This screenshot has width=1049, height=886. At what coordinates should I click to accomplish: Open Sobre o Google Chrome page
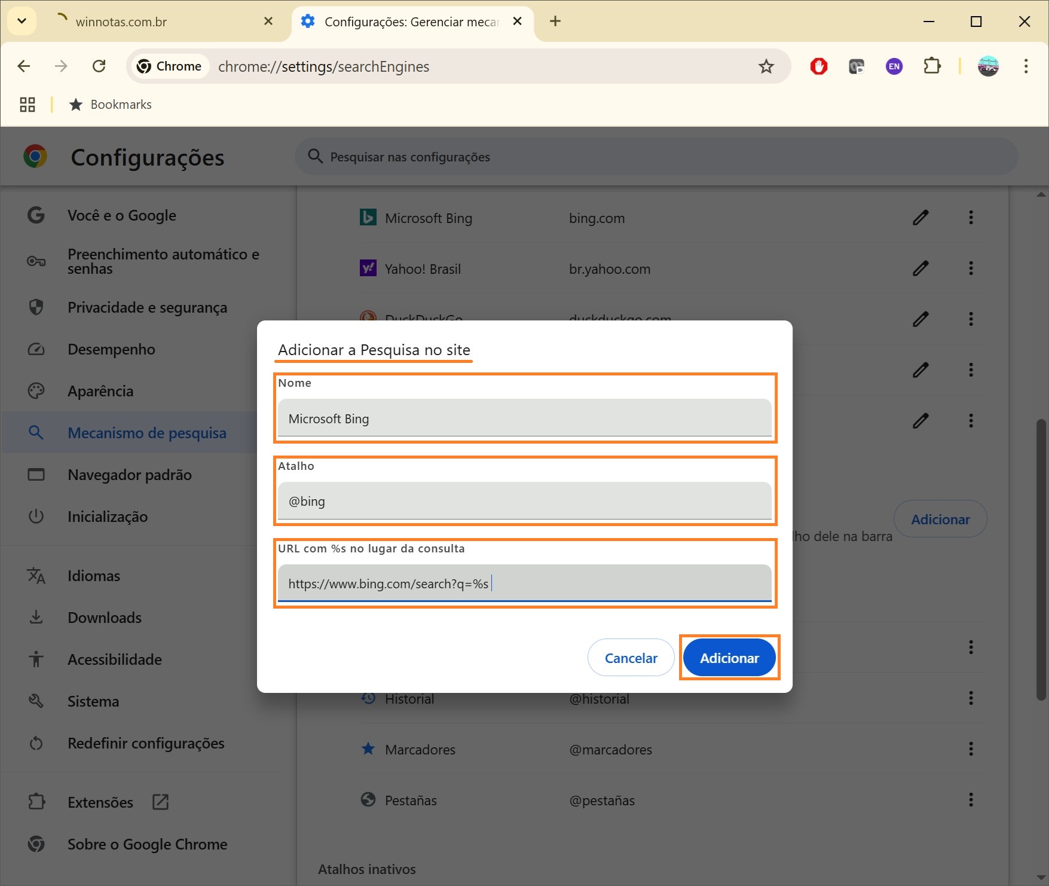(147, 844)
